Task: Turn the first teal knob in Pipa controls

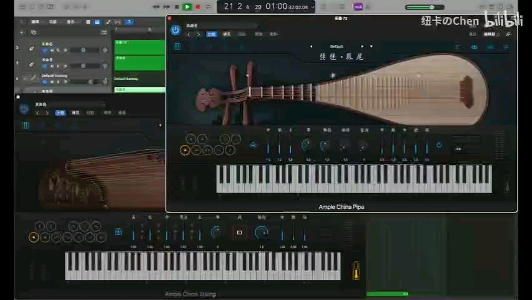Action: coord(307,145)
